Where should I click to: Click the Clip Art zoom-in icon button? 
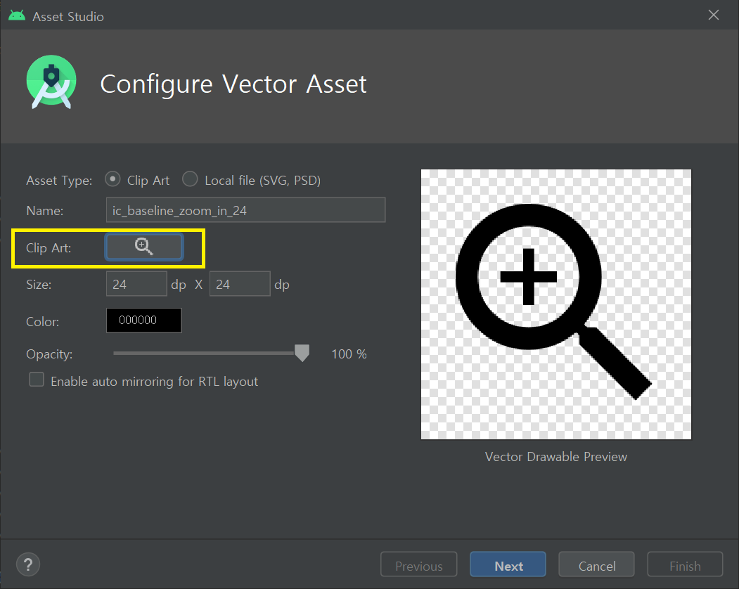click(144, 247)
